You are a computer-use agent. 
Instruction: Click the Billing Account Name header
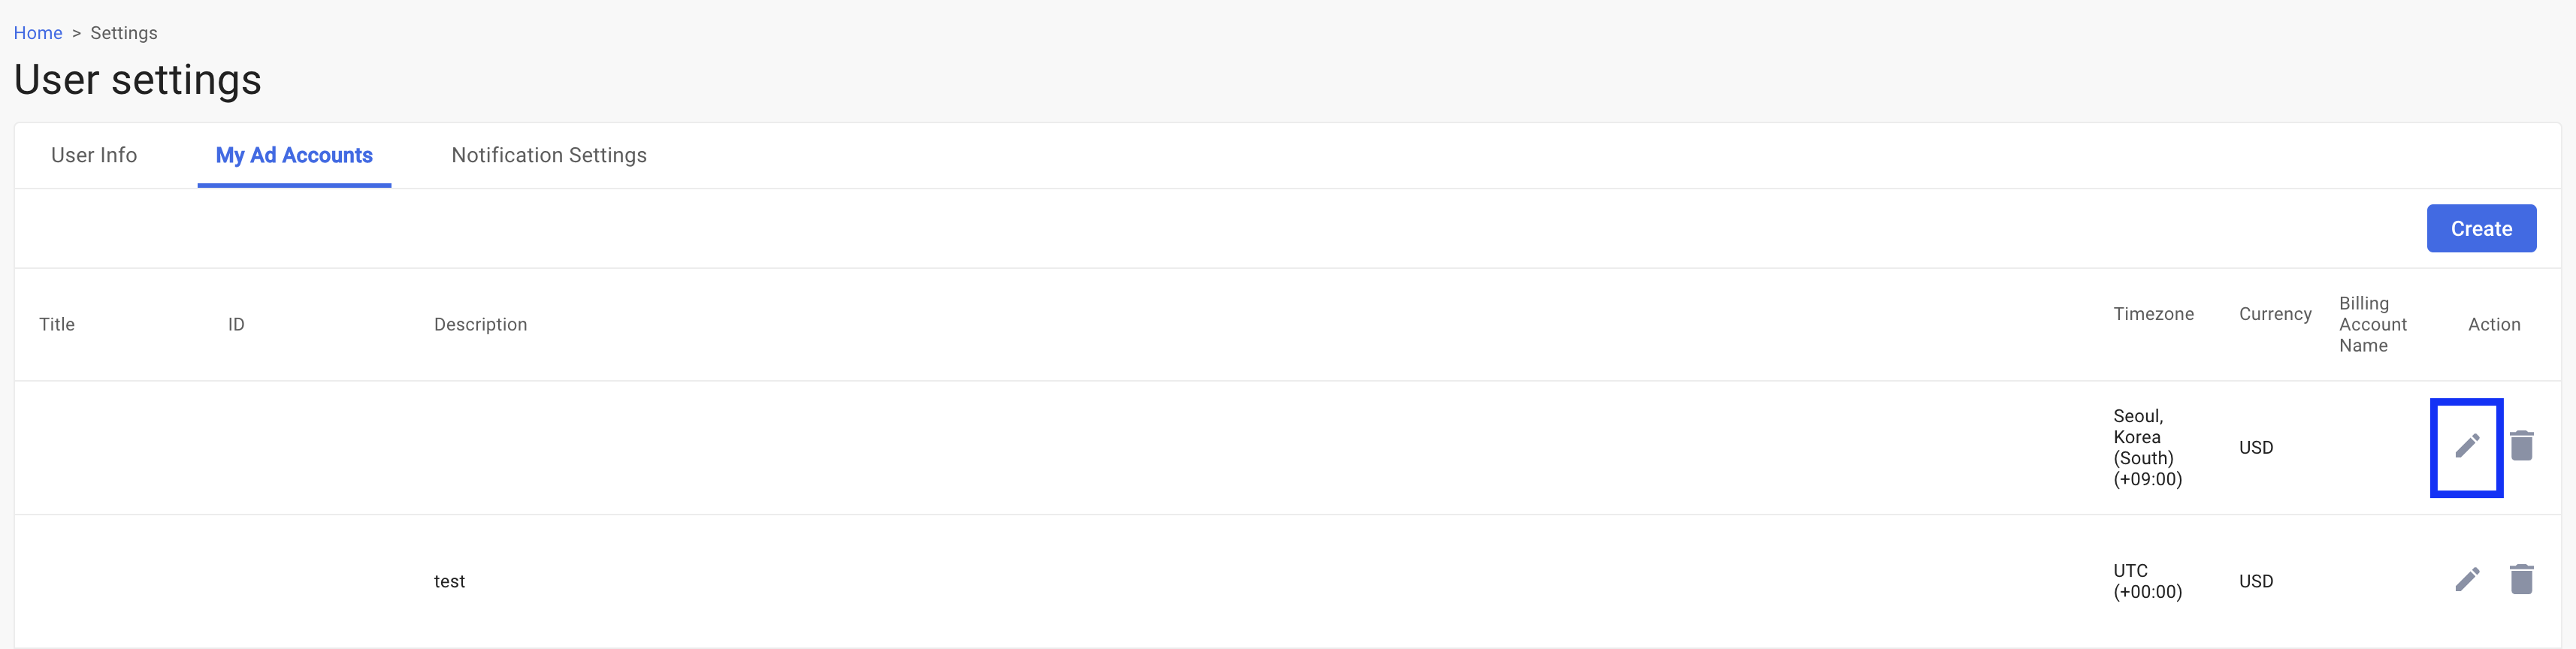point(2372,324)
